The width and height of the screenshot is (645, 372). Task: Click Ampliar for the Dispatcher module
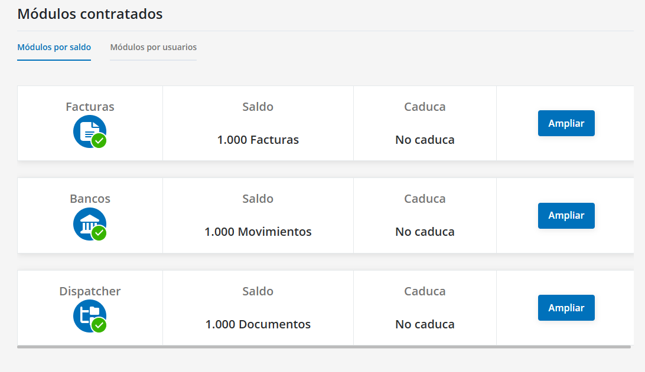566,308
